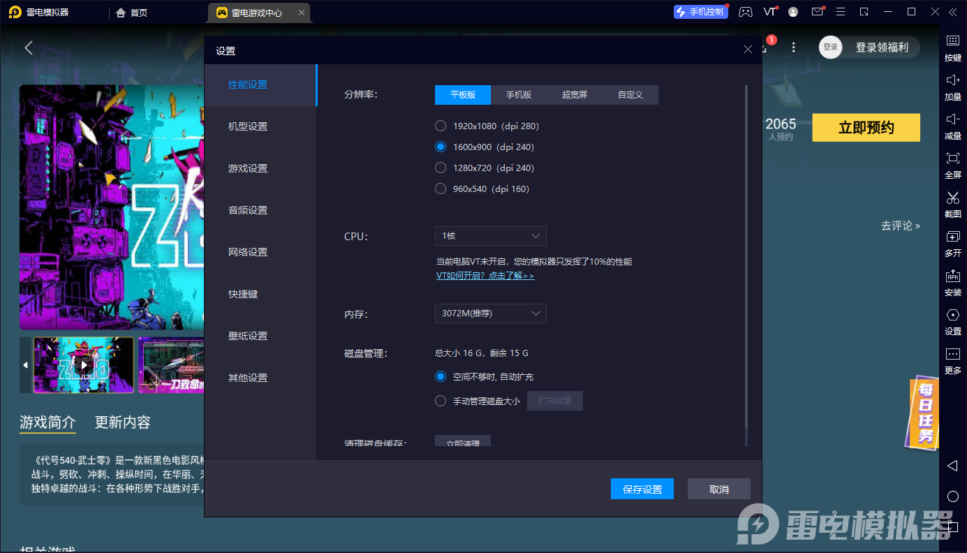This screenshot has width=967, height=553.
Task: Choose 空间不够时, 自动扩充 disk option
Action: coord(485,377)
